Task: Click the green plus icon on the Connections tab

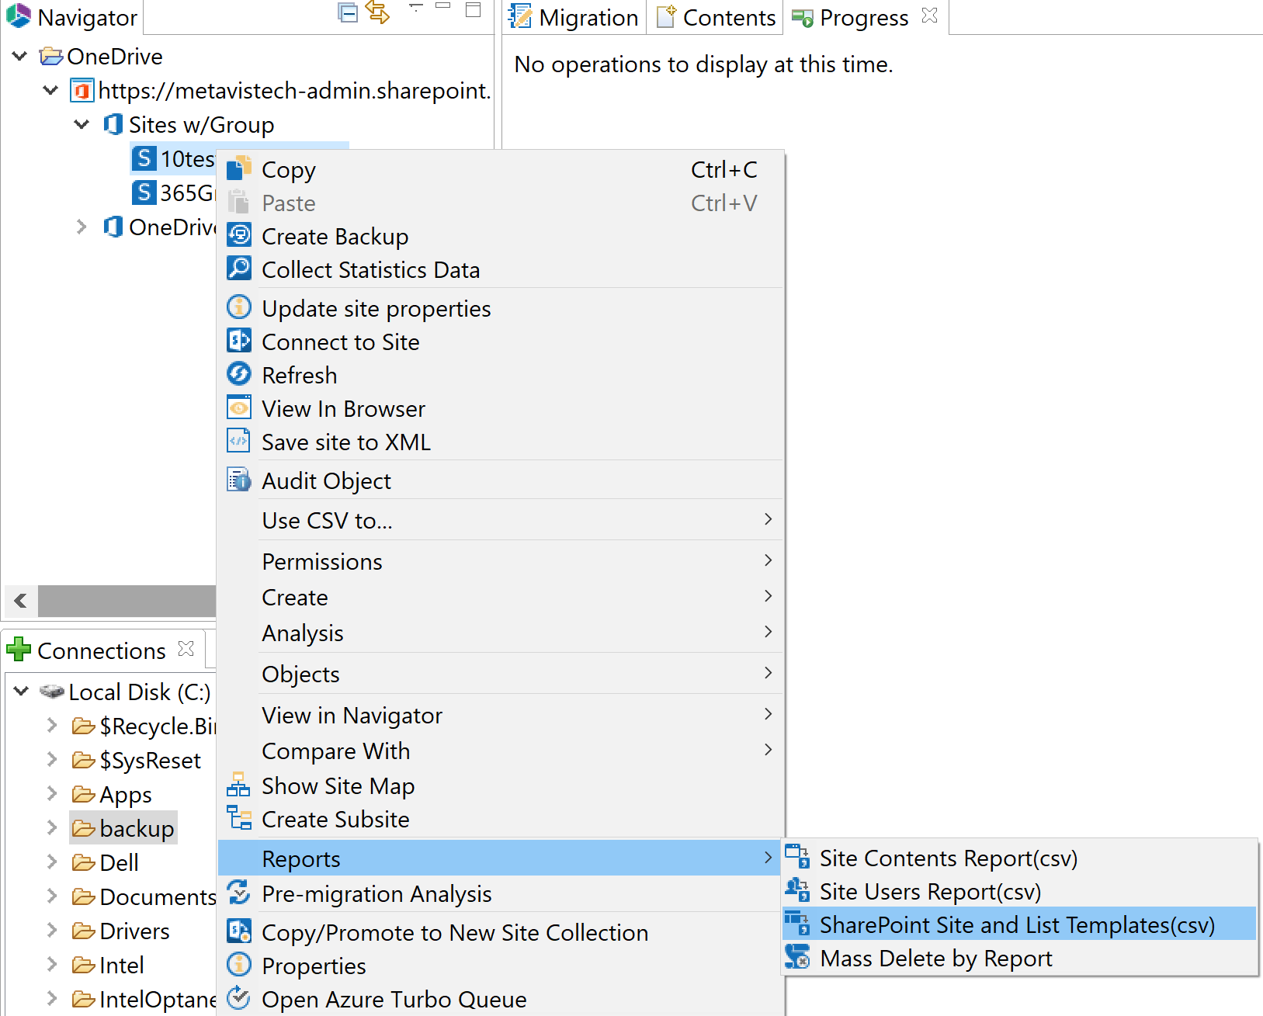Action: point(18,649)
